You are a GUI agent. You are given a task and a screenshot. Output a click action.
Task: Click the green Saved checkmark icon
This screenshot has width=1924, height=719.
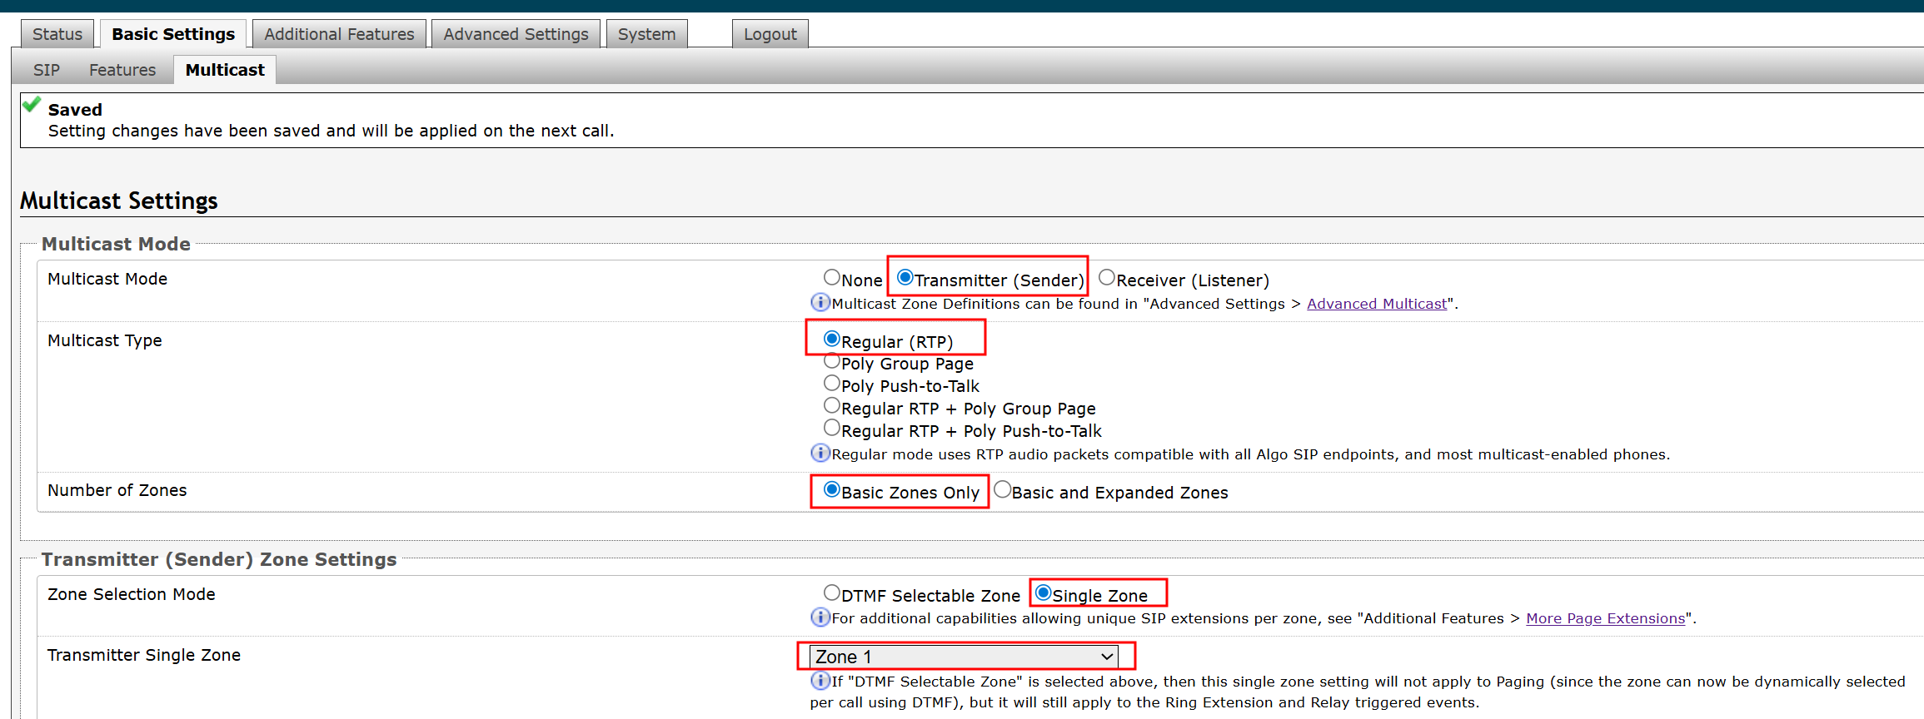click(32, 105)
